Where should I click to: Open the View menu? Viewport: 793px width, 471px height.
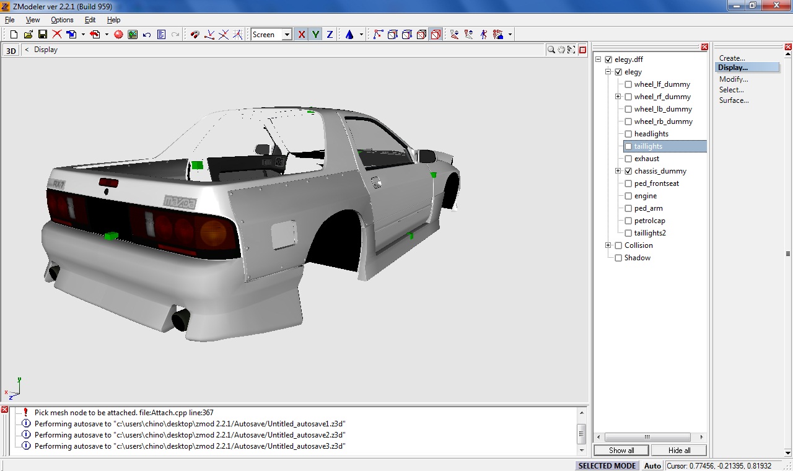pyautogui.click(x=33, y=20)
